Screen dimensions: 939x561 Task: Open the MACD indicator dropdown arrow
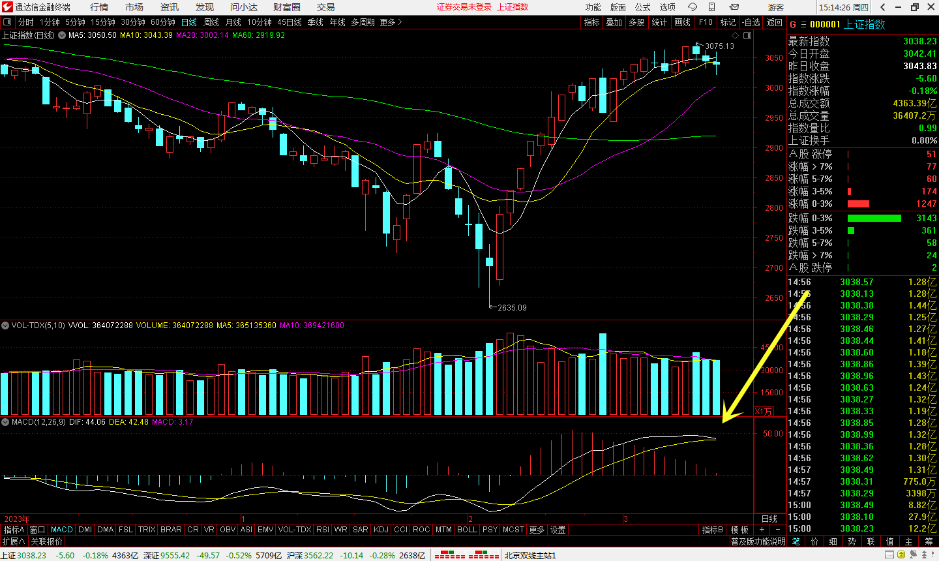(5, 422)
